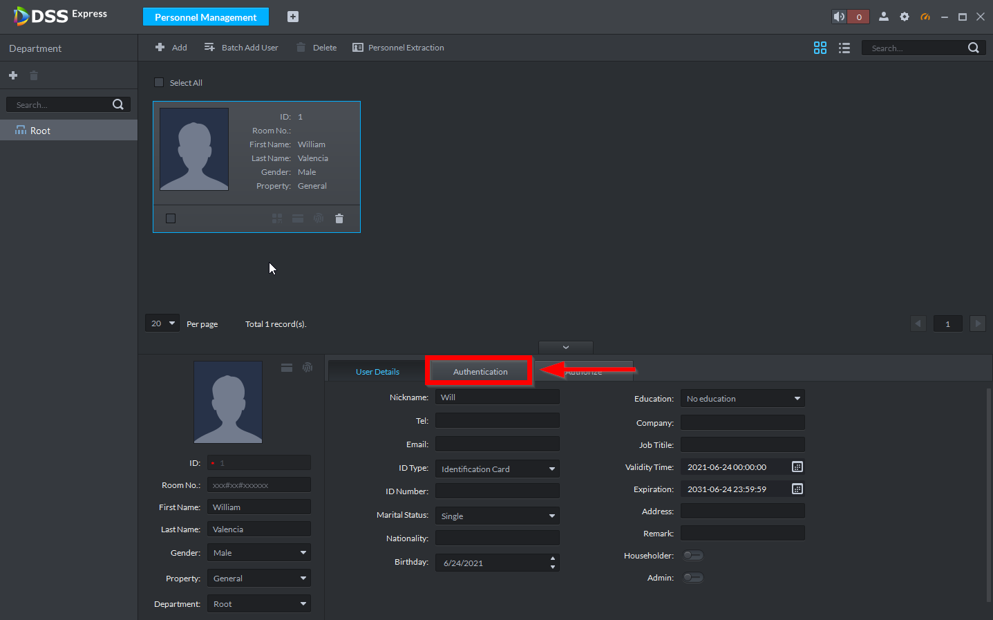Open calendar for Validity Time
The width and height of the screenshot is (993, 620).
tap(797, 467)
